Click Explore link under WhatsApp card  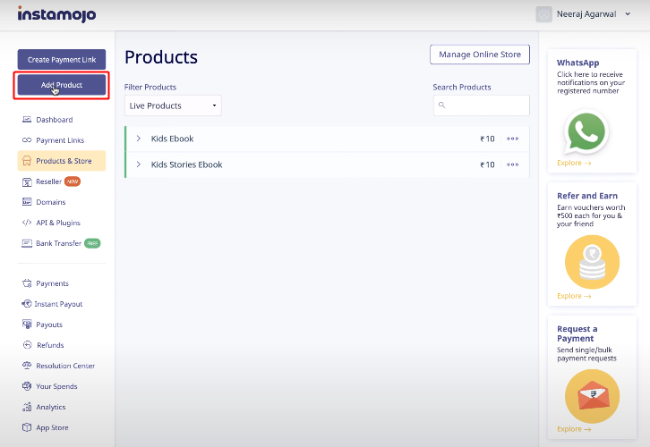tap(573, 163)
